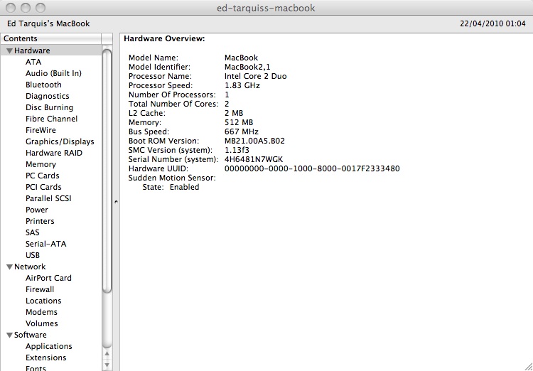
Task: Open the Diagnostics entry
Action: [47, 96]
